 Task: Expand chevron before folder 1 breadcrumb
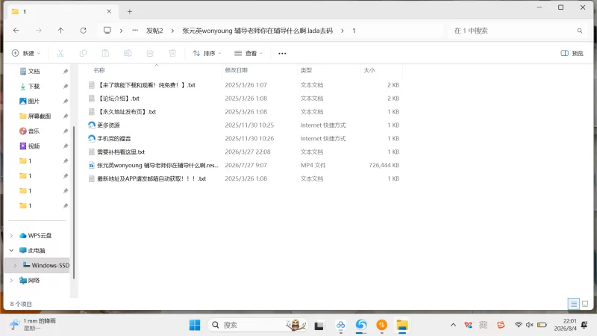coord(343,31)
